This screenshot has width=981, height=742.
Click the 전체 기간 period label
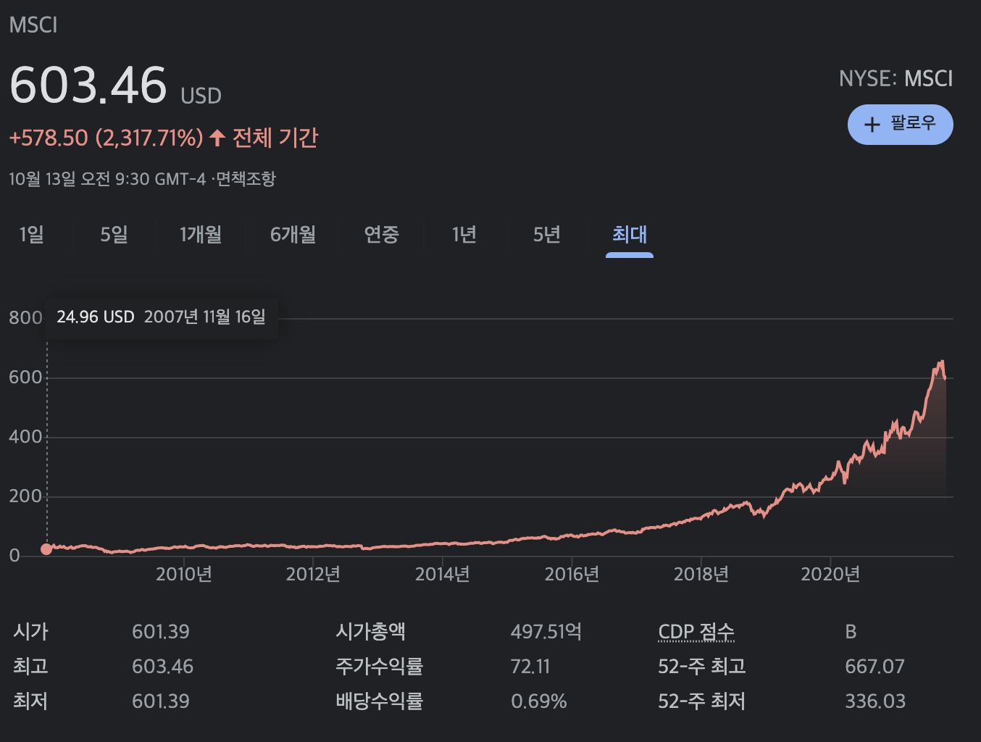pyautogui.click(x=275, y=138)
